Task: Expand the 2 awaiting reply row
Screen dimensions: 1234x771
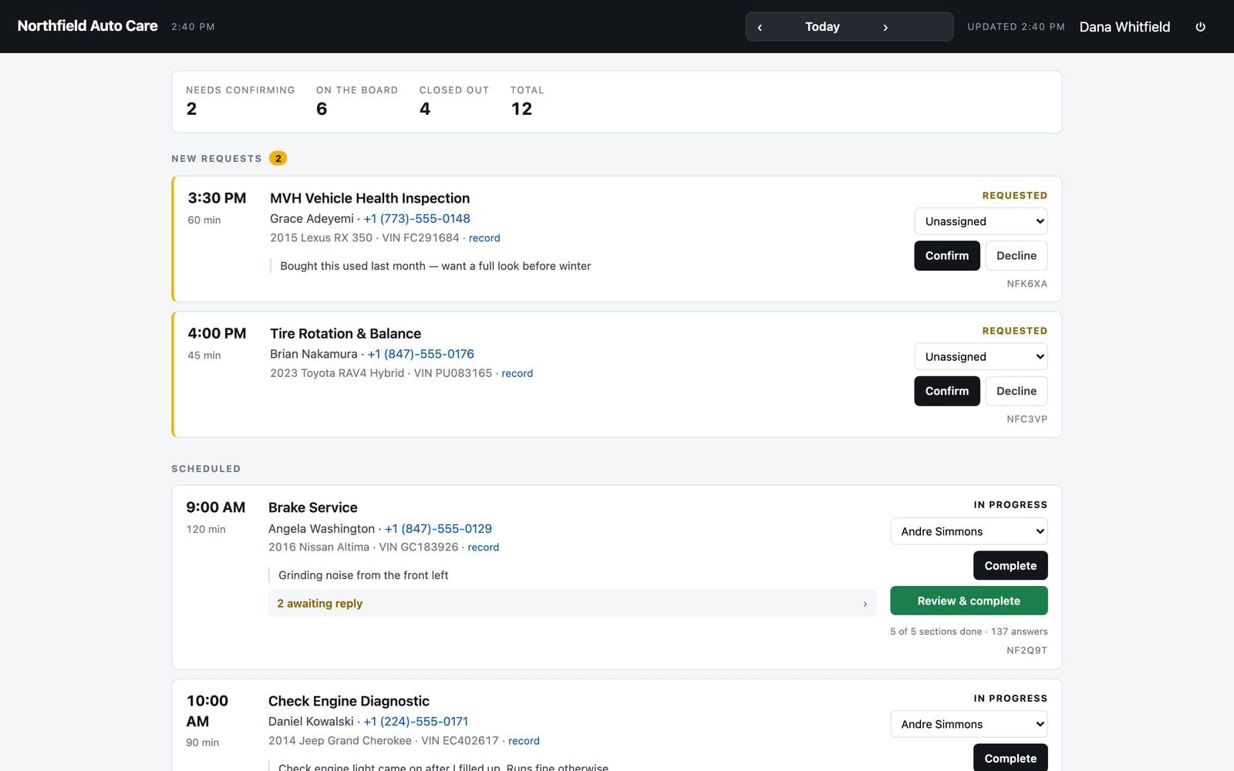Action: pos(571,604)
